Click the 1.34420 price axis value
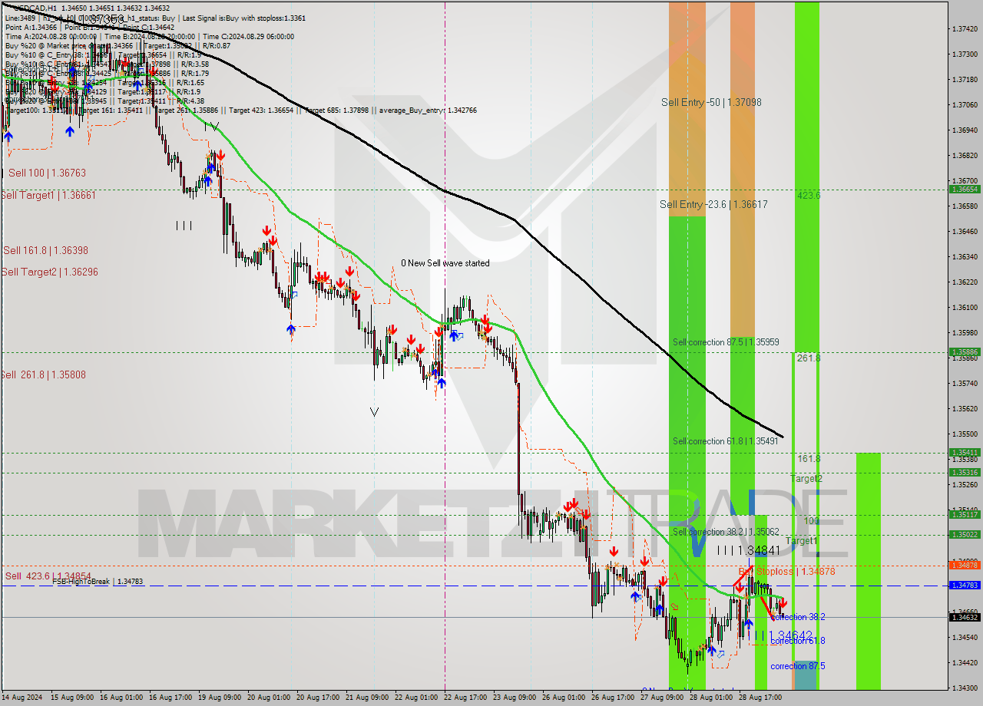The image size is (983, 706). click(x=964, y=662)
